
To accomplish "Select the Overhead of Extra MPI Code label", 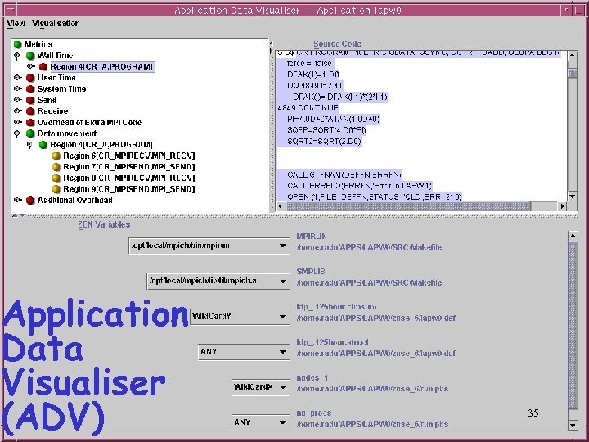I will tap(89, 122).
